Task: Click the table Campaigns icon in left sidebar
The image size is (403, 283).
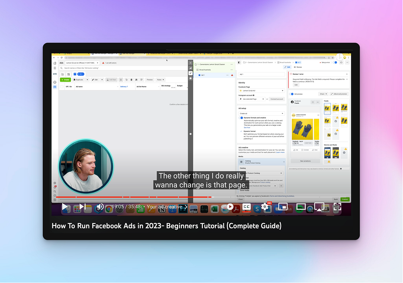Action: pos(55,87)
